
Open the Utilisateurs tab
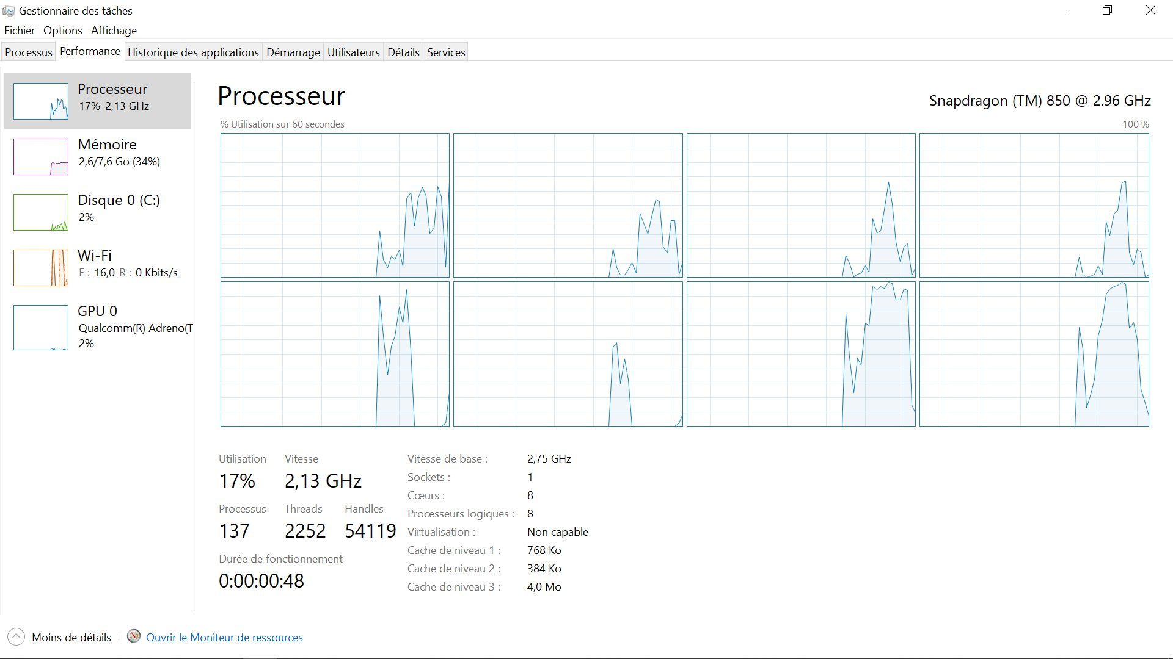coord(353,52)
